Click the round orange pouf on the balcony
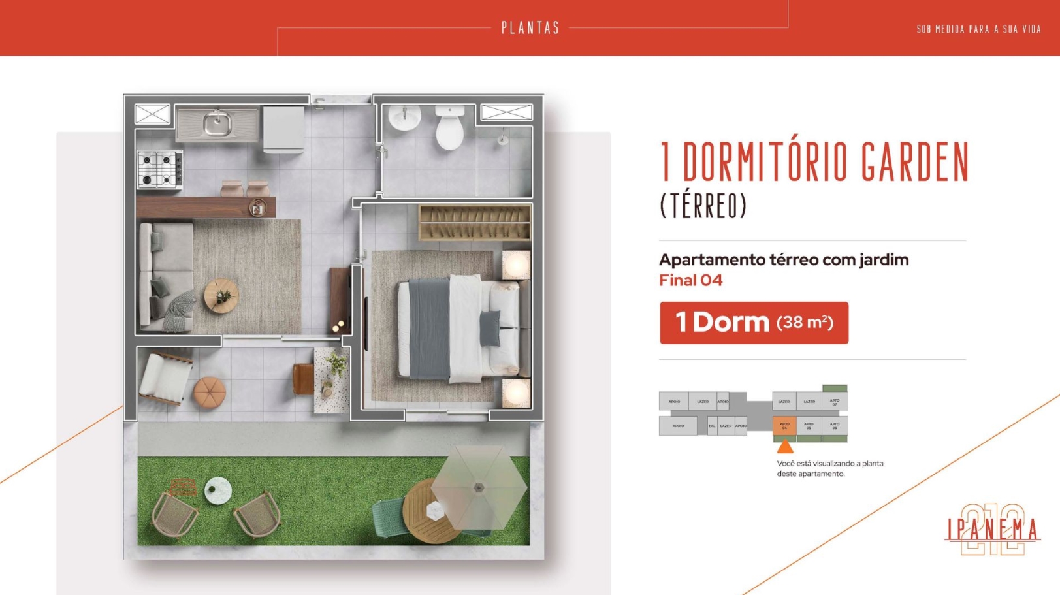Screen dimensions: 1060x595 [210, 392]
